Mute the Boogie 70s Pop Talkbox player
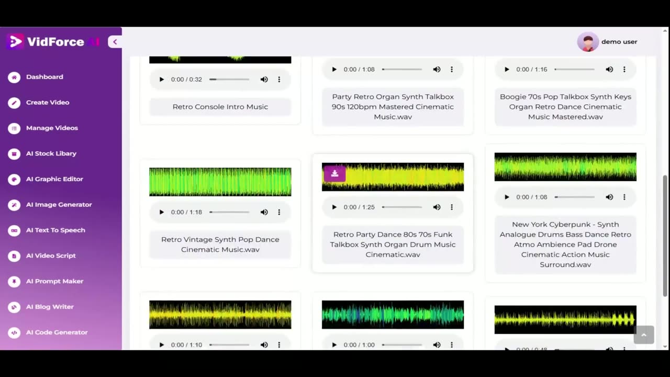The width and height of the screenshot is (670, 377). coord(610,70)
